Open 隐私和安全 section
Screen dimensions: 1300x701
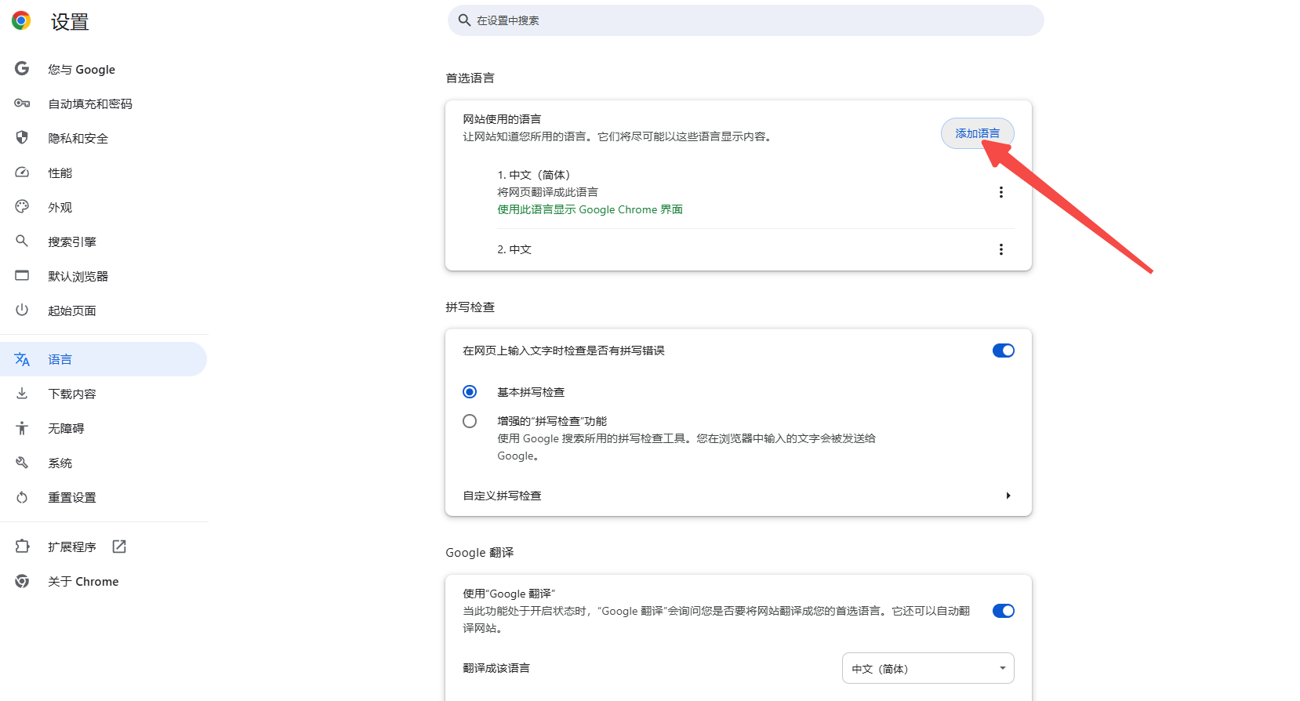[78, 138]
